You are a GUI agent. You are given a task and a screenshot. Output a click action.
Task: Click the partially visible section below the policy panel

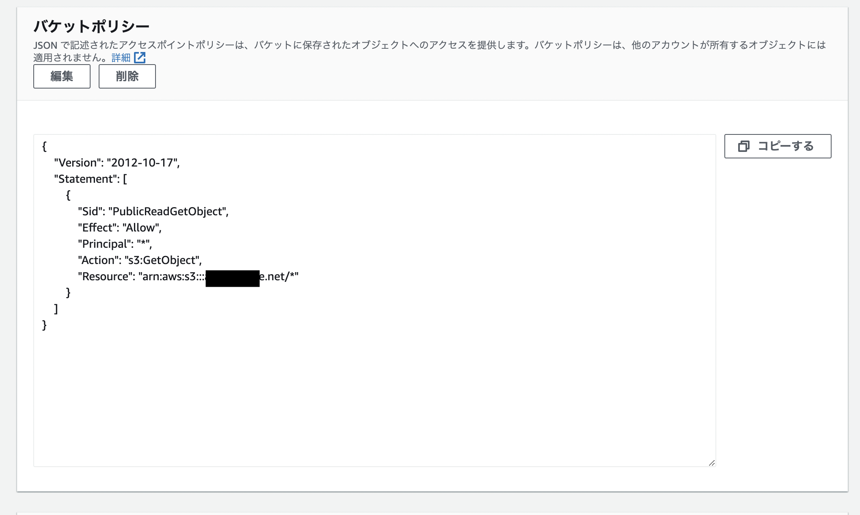tap(430, 513)
